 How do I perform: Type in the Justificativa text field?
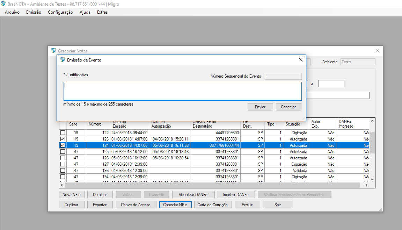click(x=182, y=91)
